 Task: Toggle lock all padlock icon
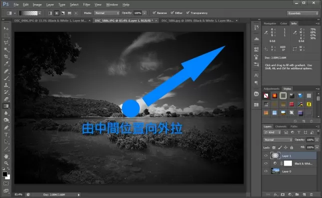tap(292, 148)
